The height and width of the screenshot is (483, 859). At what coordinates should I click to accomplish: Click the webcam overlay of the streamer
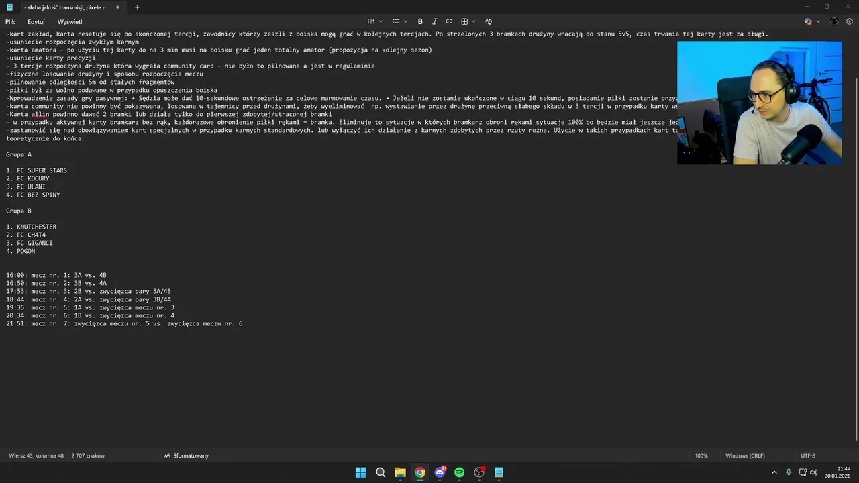click(760, 103)
